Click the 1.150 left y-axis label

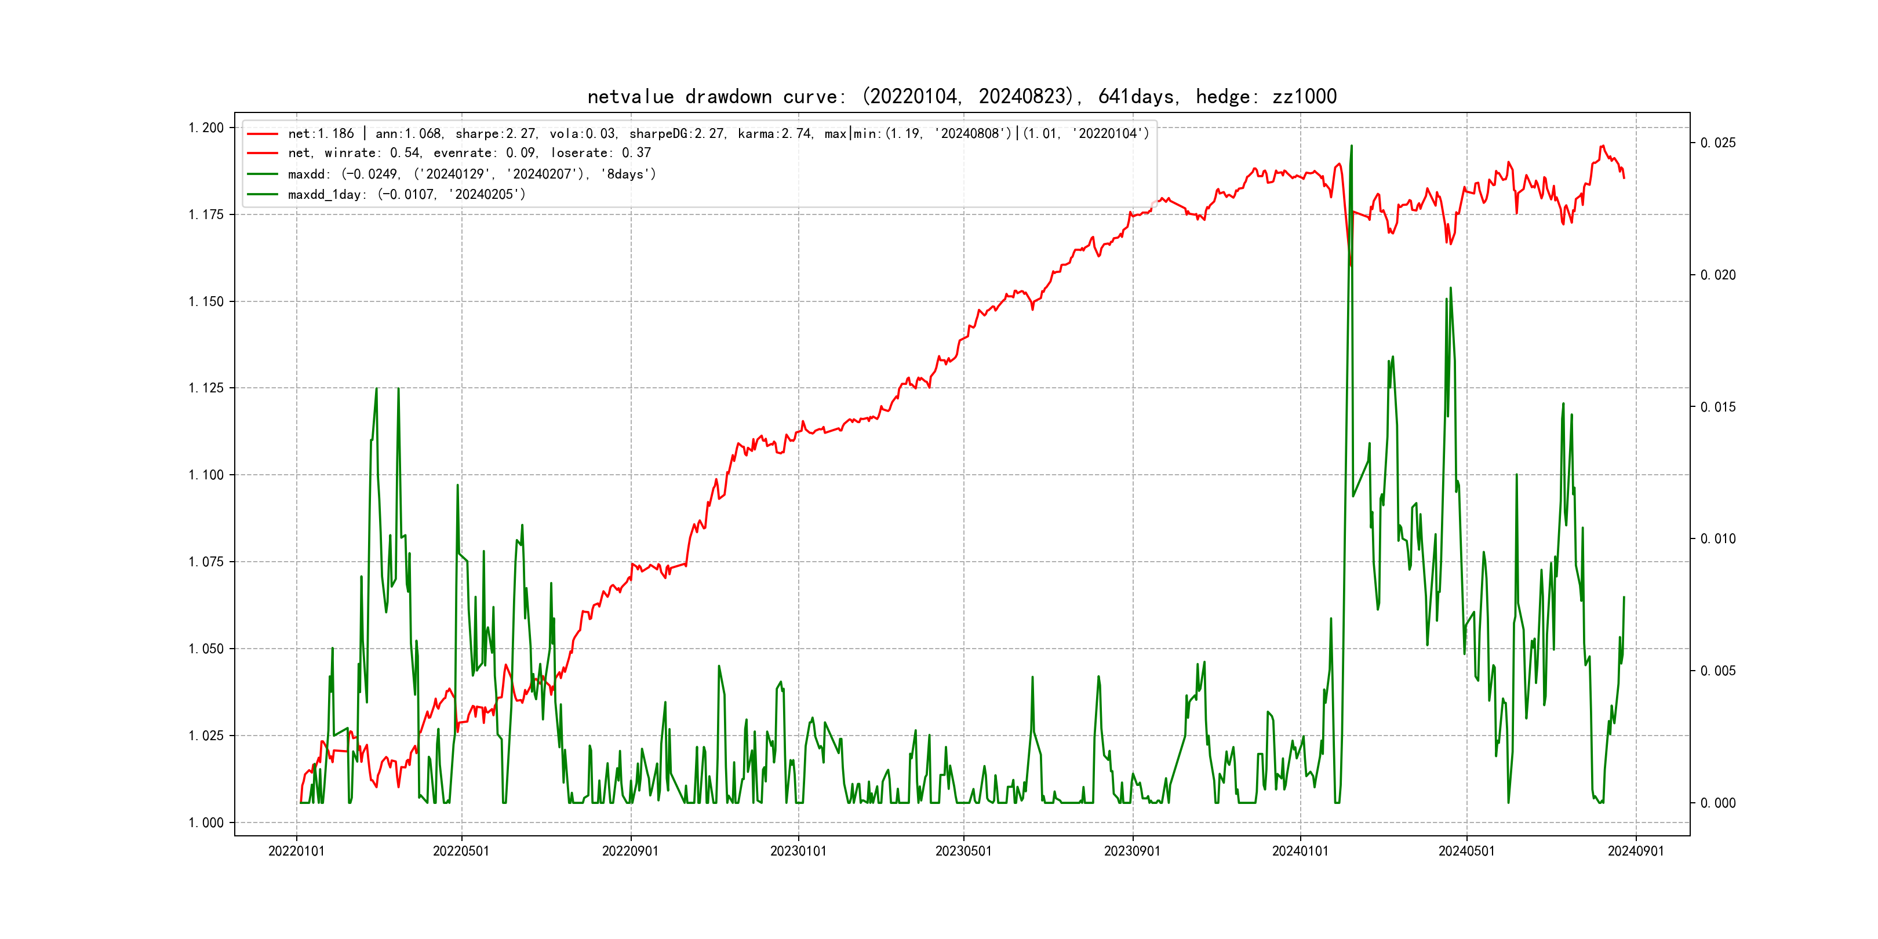(206, 302)
